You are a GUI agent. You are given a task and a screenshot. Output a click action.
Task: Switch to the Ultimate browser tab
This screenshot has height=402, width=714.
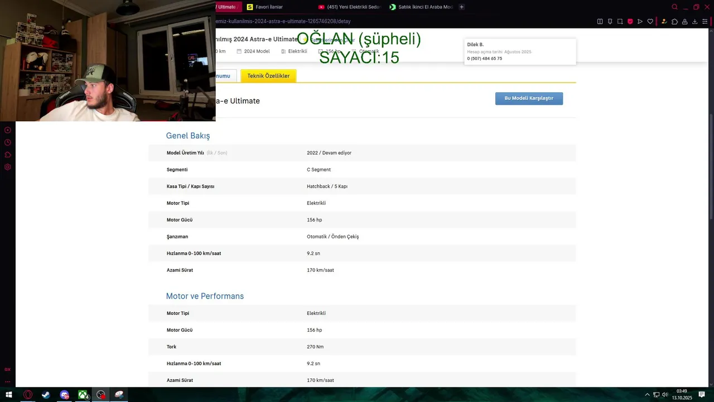(x=228, y=7)
